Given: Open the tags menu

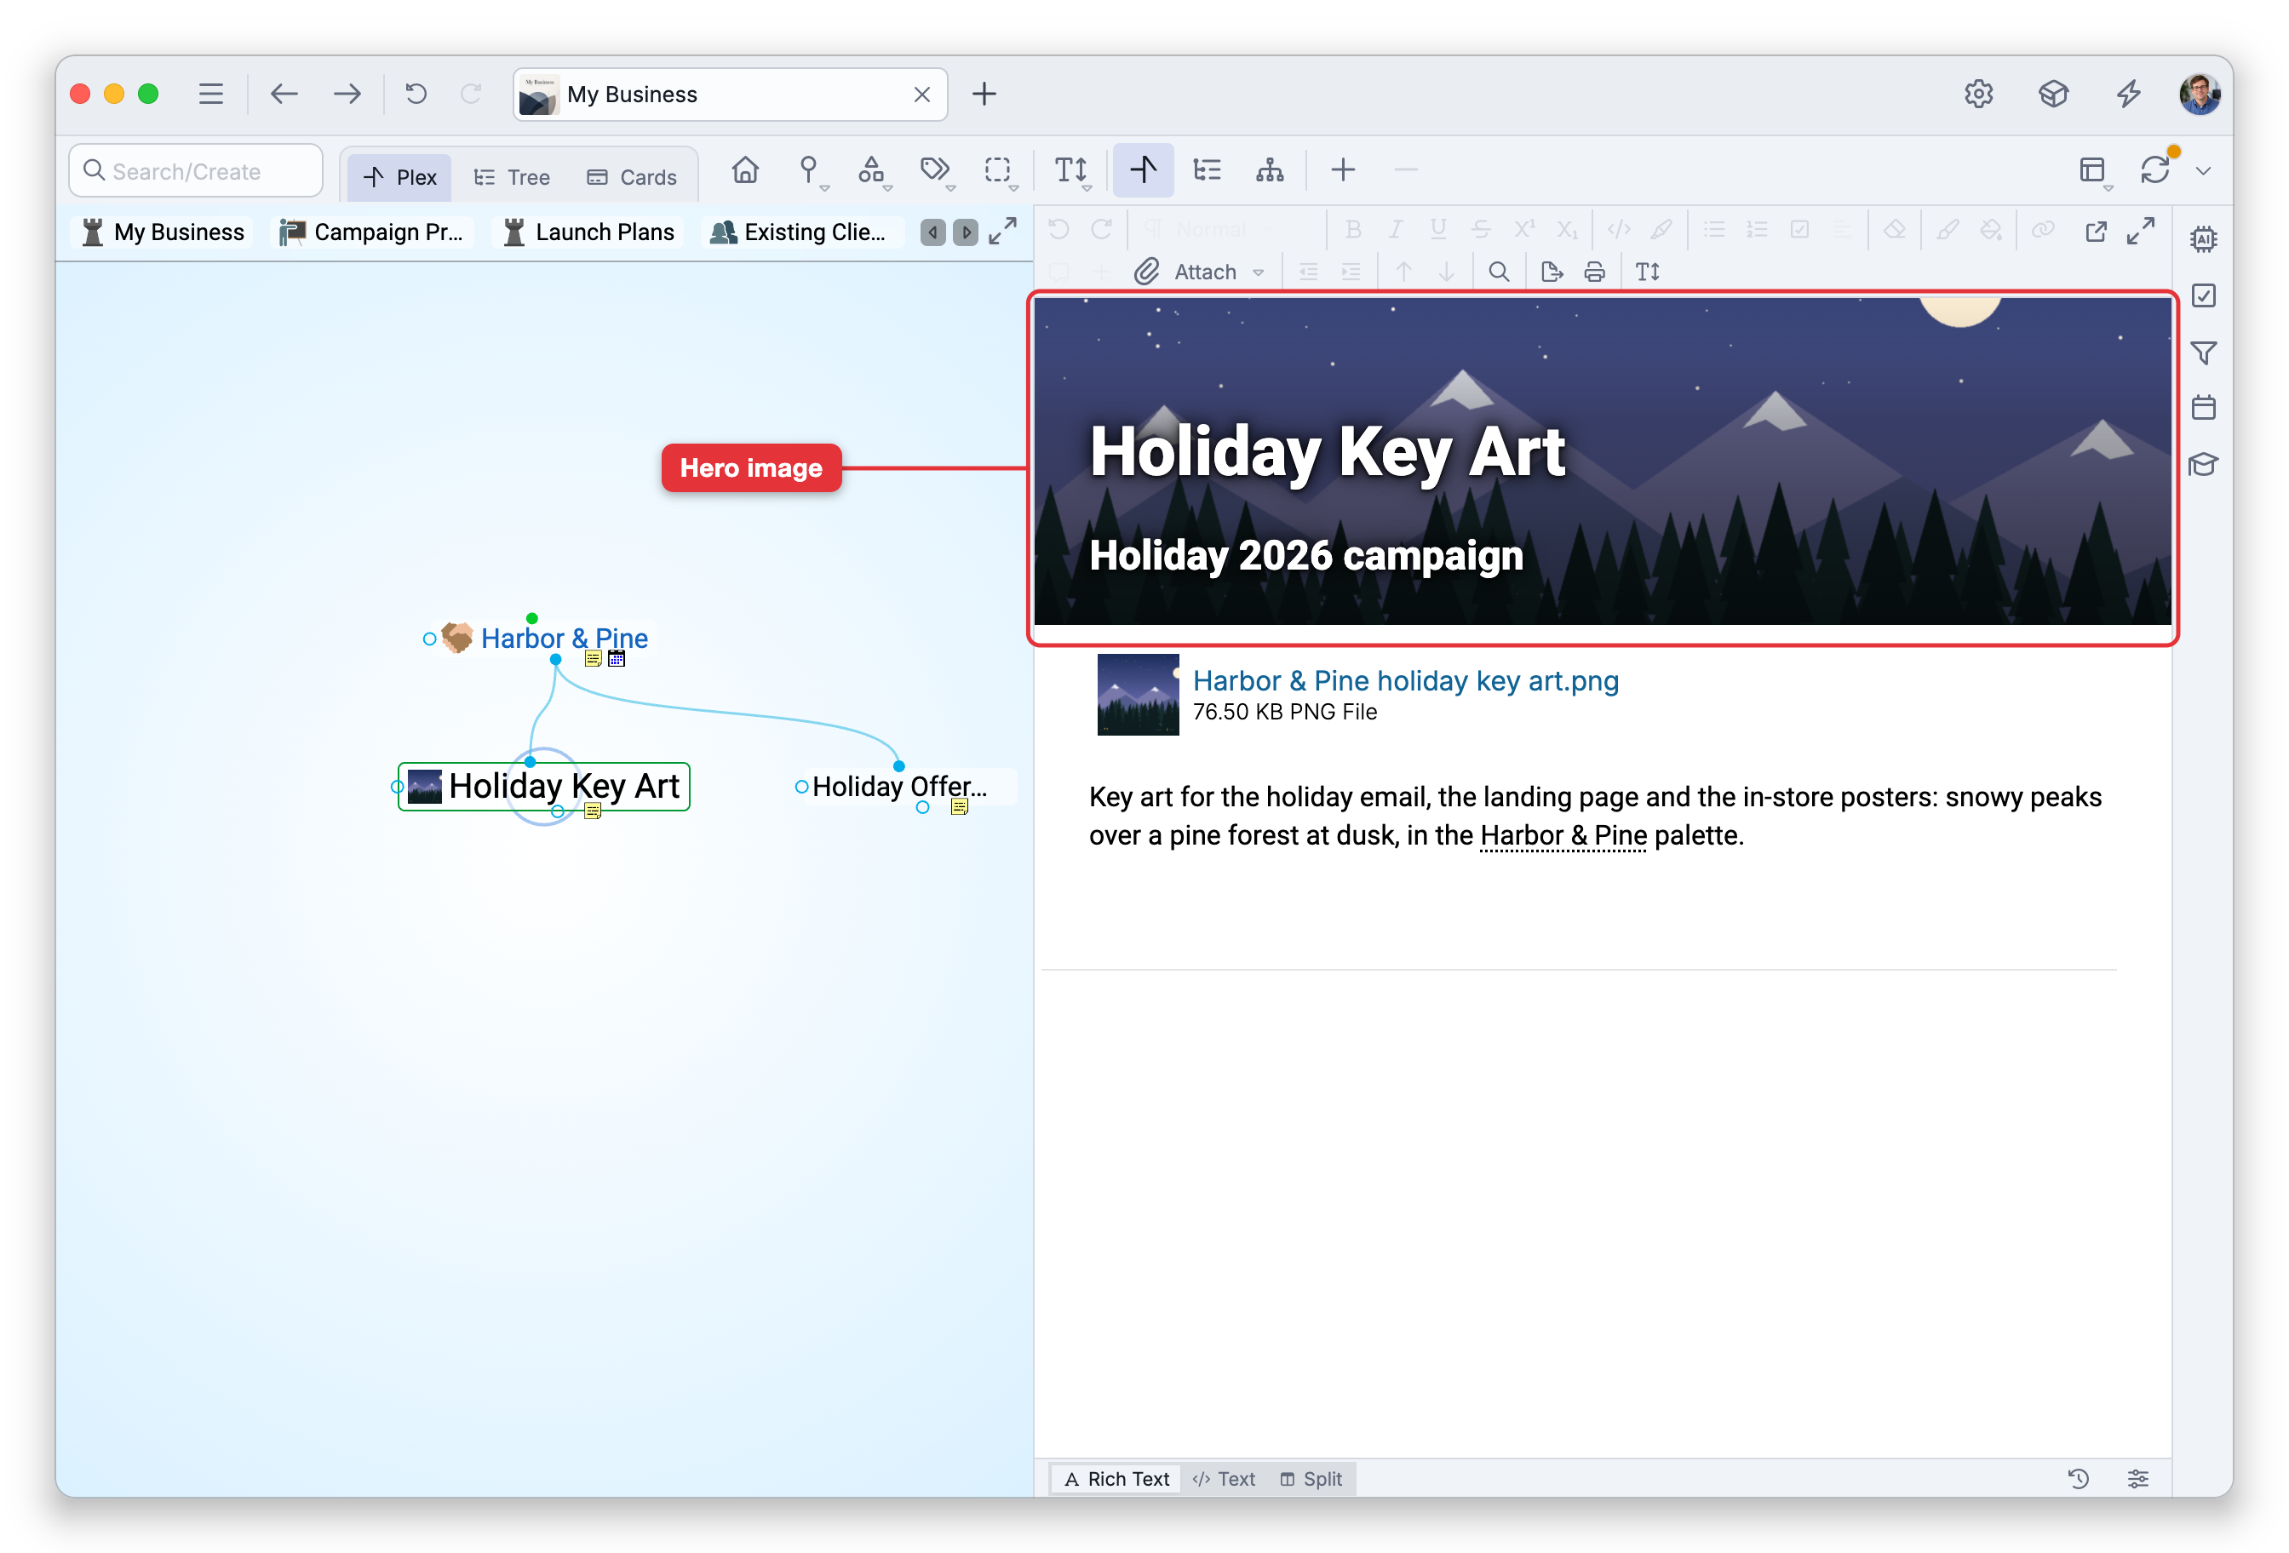Looking at the screenshot, I should (x=935, y=170).
